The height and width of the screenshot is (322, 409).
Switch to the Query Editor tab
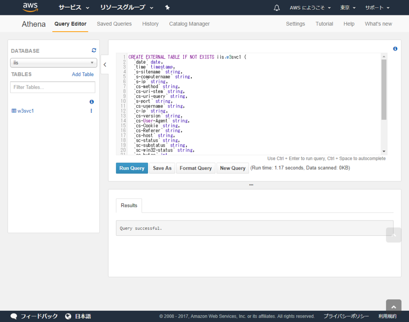click(70, 24)
